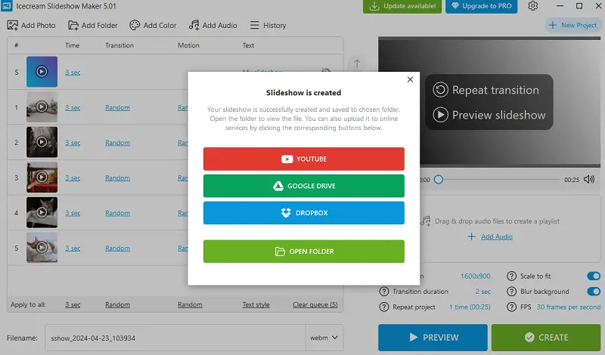Open the output folder

point(304,252)
